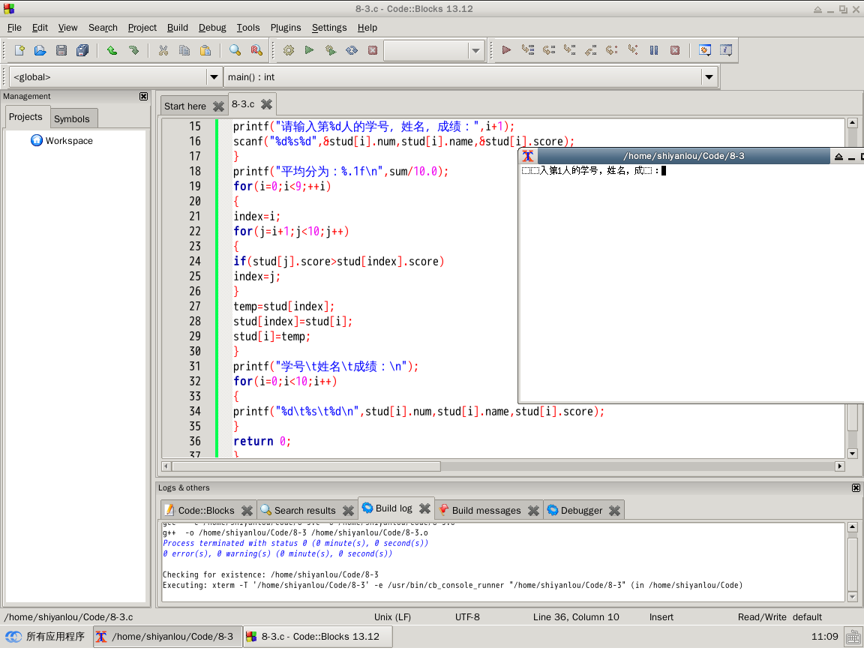Click the Abort build icon
The height and width of the screenshot is (672, 864).
click(x=373, y=51)
